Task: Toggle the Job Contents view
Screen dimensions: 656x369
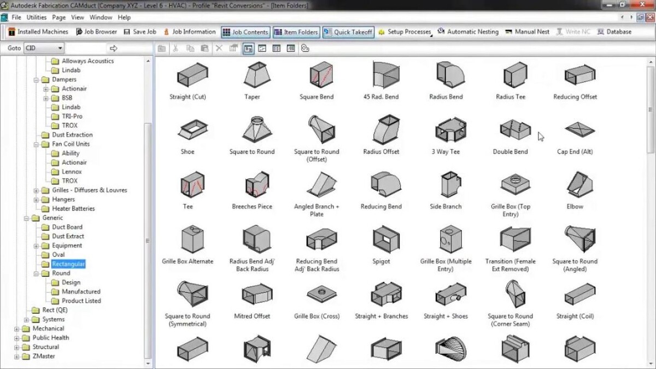Action: click(245, 32)
